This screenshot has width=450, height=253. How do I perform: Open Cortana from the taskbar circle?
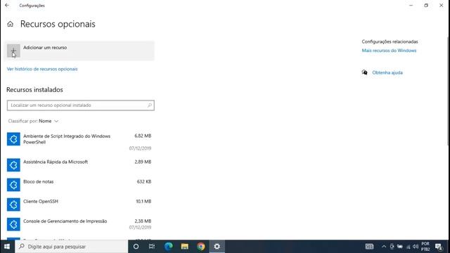[136, 247]
